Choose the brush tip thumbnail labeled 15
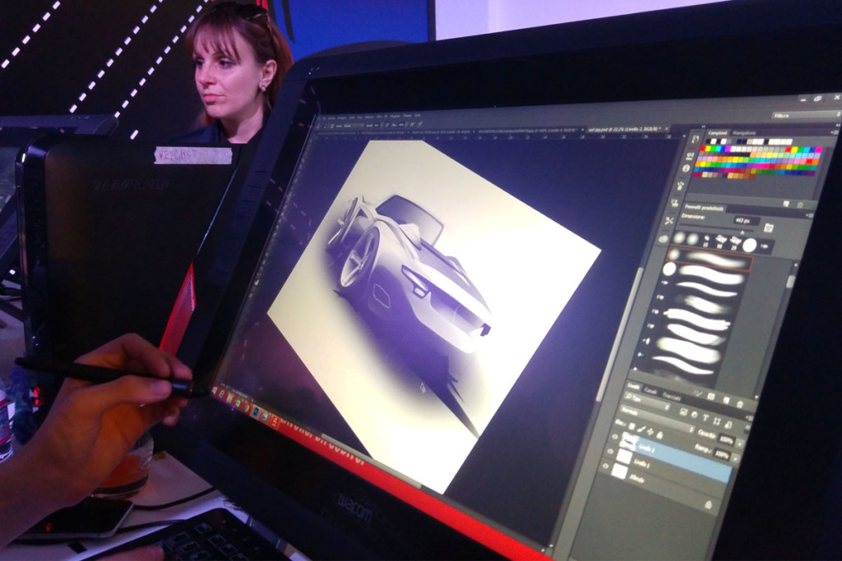Viewport: 842px width, 561px height. [x=706, y=241]
